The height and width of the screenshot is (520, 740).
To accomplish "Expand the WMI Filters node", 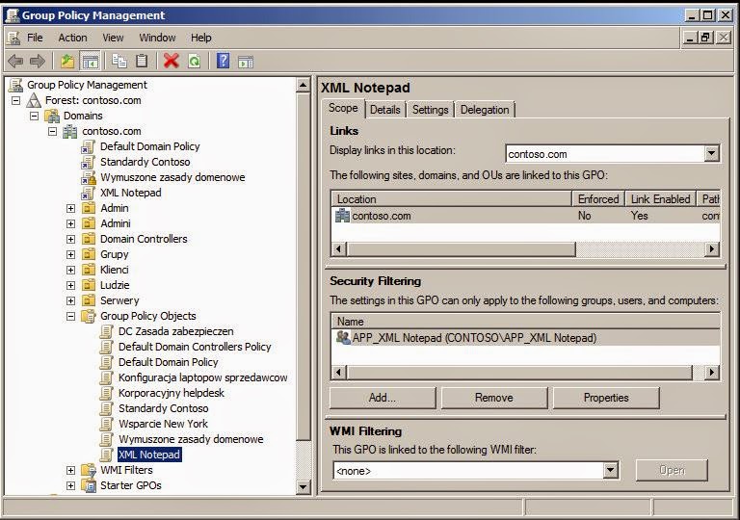I will tap(70, 471).
